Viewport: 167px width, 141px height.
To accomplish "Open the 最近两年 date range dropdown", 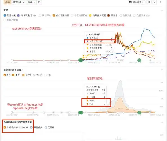I will coord(137,2).
